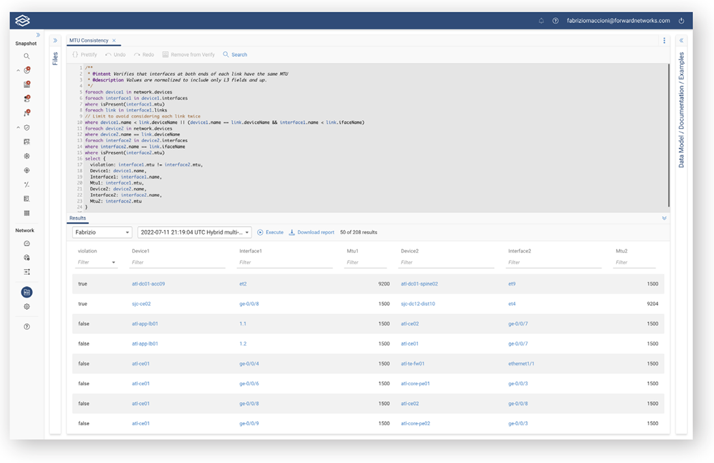Click the power logout icon
The width and height of the screenshot is (714, 463).
(x=681, y=21)
